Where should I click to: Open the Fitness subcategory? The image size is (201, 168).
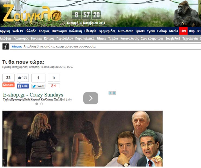click(101, 38)
